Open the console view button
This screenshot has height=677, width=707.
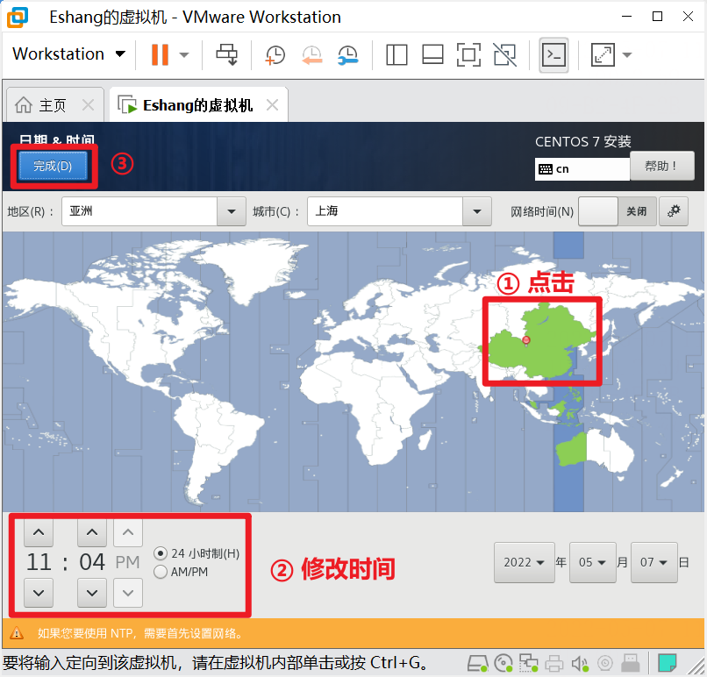tap(553, 55)
